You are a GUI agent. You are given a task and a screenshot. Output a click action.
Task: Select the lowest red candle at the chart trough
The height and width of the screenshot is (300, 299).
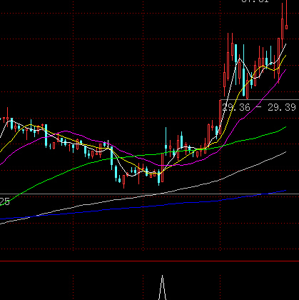pyautogui.click(x=123, y=180)
